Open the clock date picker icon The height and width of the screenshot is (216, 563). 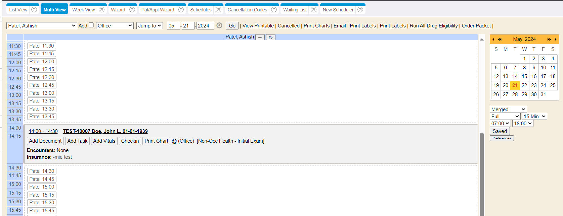(x=219, y=25)
